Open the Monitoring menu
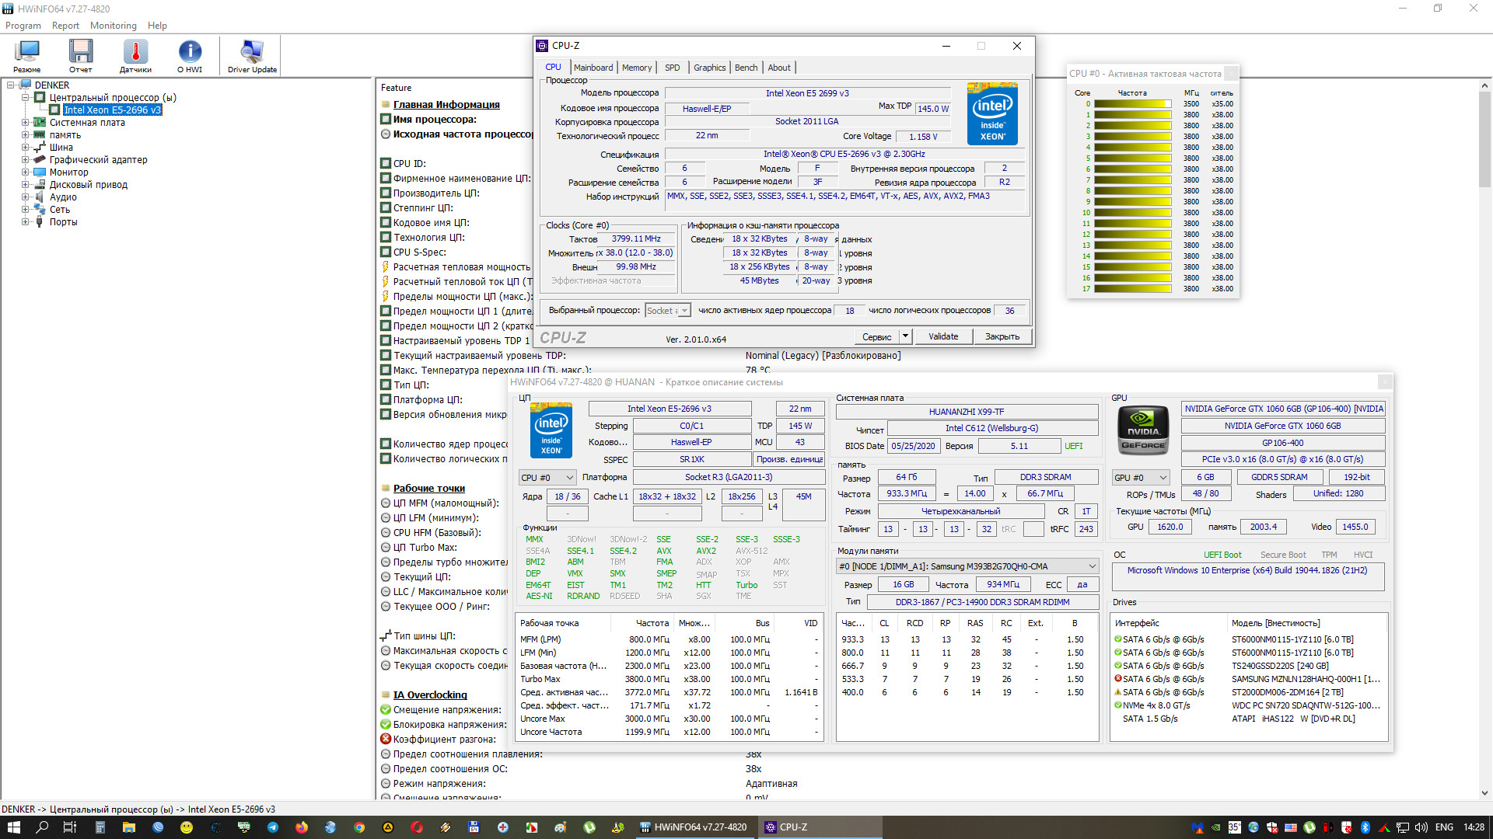 click(x=113, y=26)
